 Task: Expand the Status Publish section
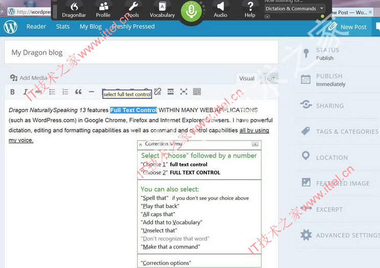(338, 54)
